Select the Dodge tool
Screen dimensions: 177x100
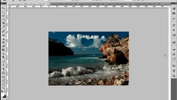point(4,57)
